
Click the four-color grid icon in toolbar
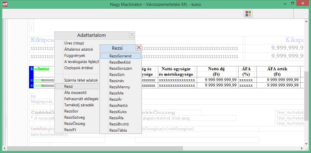[248, 14]
